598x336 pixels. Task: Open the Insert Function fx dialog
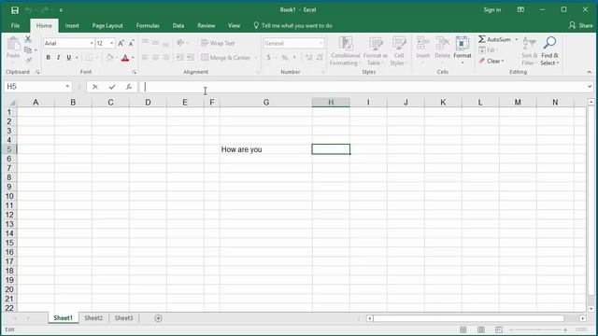point(129,87)
